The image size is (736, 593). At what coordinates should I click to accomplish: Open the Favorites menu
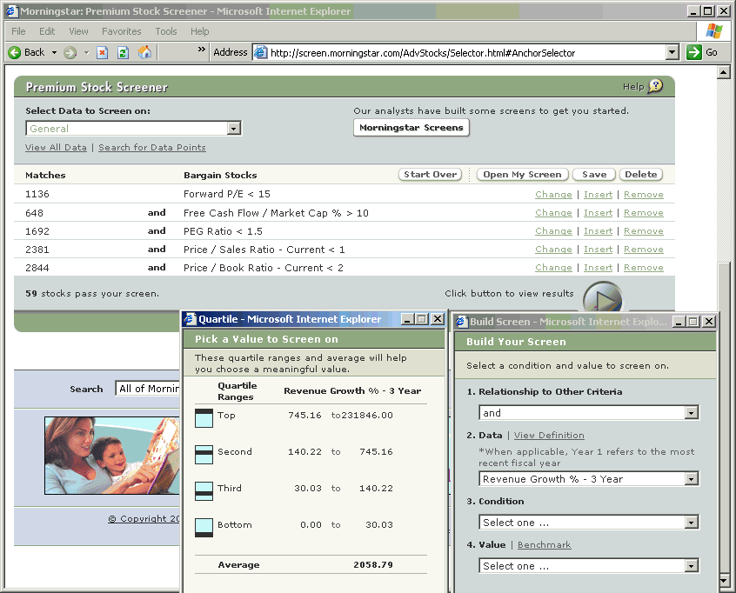point(121,31)
